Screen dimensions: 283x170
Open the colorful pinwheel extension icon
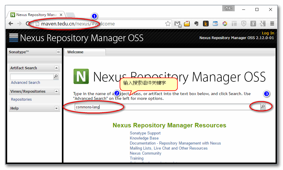pyautogui.click(x=225, y=24)
